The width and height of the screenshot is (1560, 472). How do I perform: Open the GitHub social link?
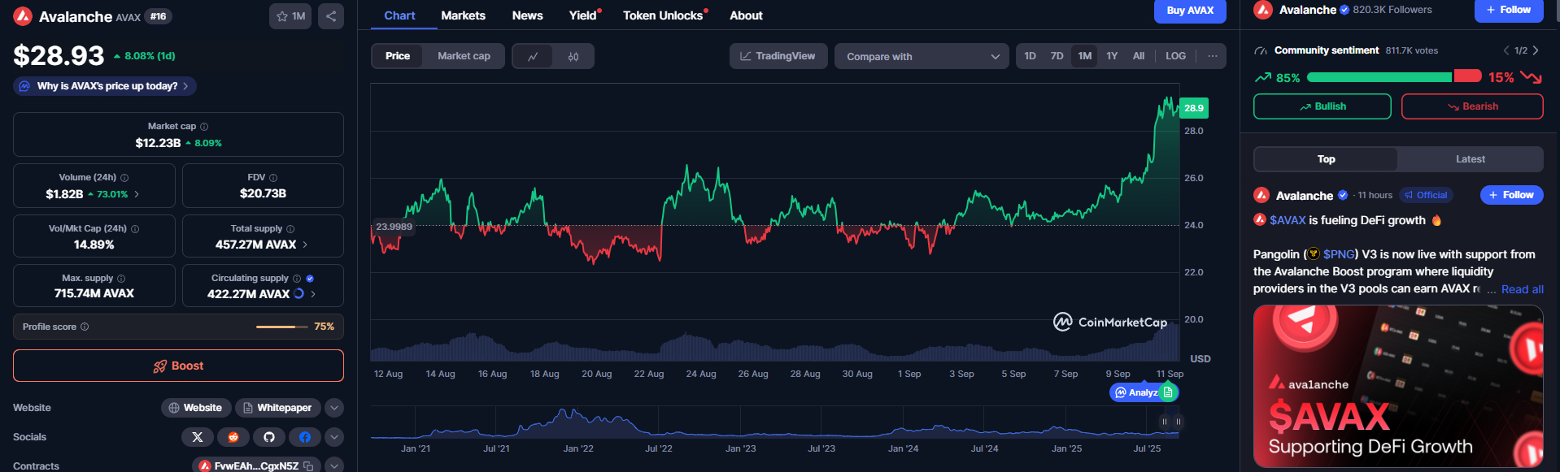coord(269,437)
